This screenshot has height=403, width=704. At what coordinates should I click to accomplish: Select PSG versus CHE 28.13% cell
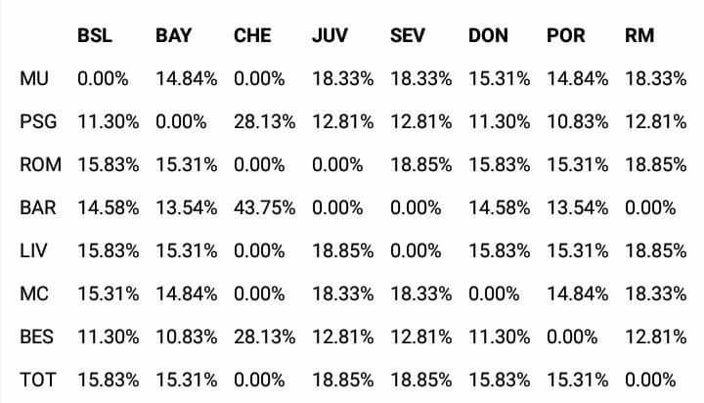point(264,121)
